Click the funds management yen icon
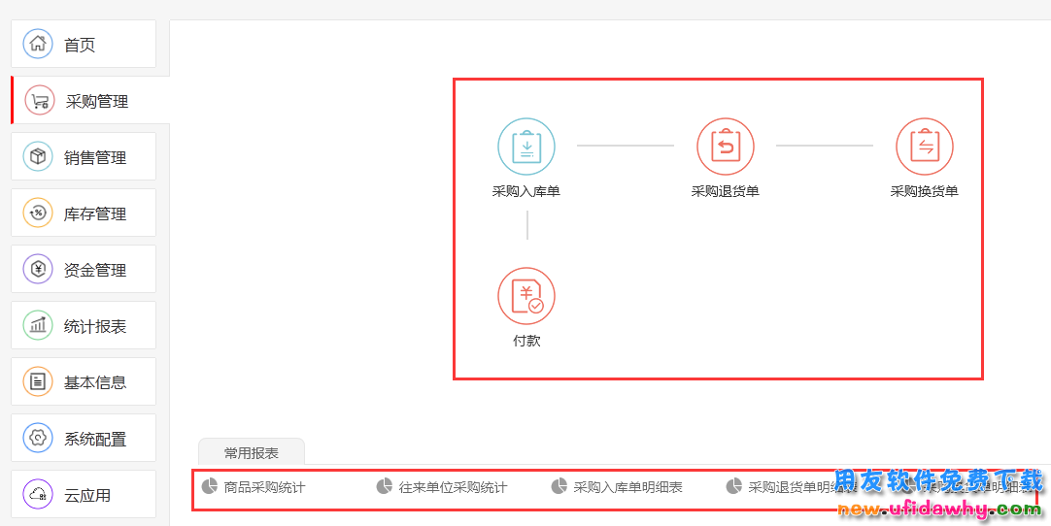This screenshot has height=526, width=1051. pos(38,270)
